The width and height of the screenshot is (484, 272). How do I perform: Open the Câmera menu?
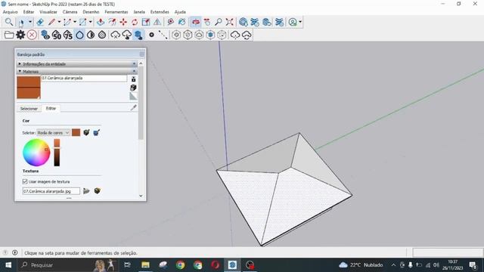(x=70, y=12)
